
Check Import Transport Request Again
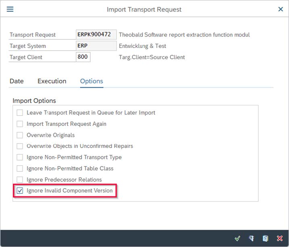[x=20, y=124]
